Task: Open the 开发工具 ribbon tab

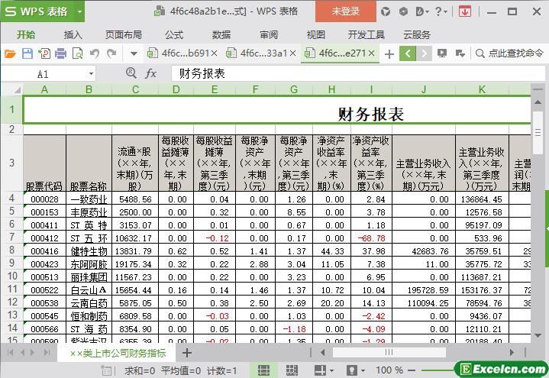Action: pyautogui.click(x=367, y=34)
